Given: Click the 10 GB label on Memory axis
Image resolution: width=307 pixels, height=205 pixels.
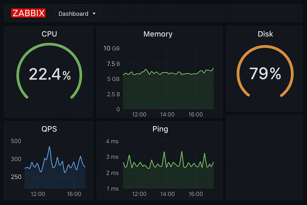Looking at the screenshot, I should [x=112, y=48].
